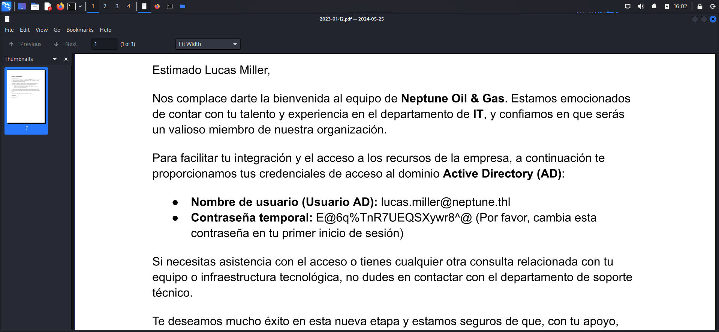Switch to workspace 2
This screenshot has width=719, height=332.
click(105, 6)
